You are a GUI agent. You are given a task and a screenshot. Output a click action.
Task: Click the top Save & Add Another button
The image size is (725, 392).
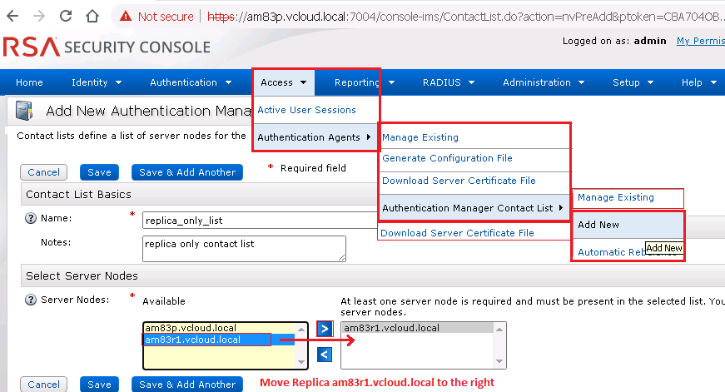tap(186, 172)
